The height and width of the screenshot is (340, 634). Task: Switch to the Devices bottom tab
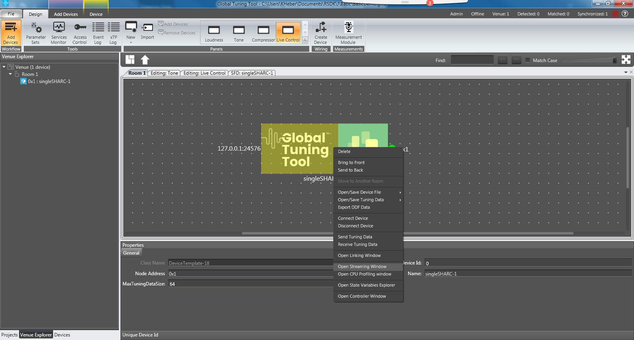[62, 335]
